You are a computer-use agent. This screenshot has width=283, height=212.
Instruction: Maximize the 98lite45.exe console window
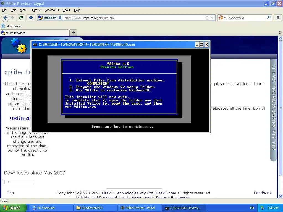click(201, 44)
